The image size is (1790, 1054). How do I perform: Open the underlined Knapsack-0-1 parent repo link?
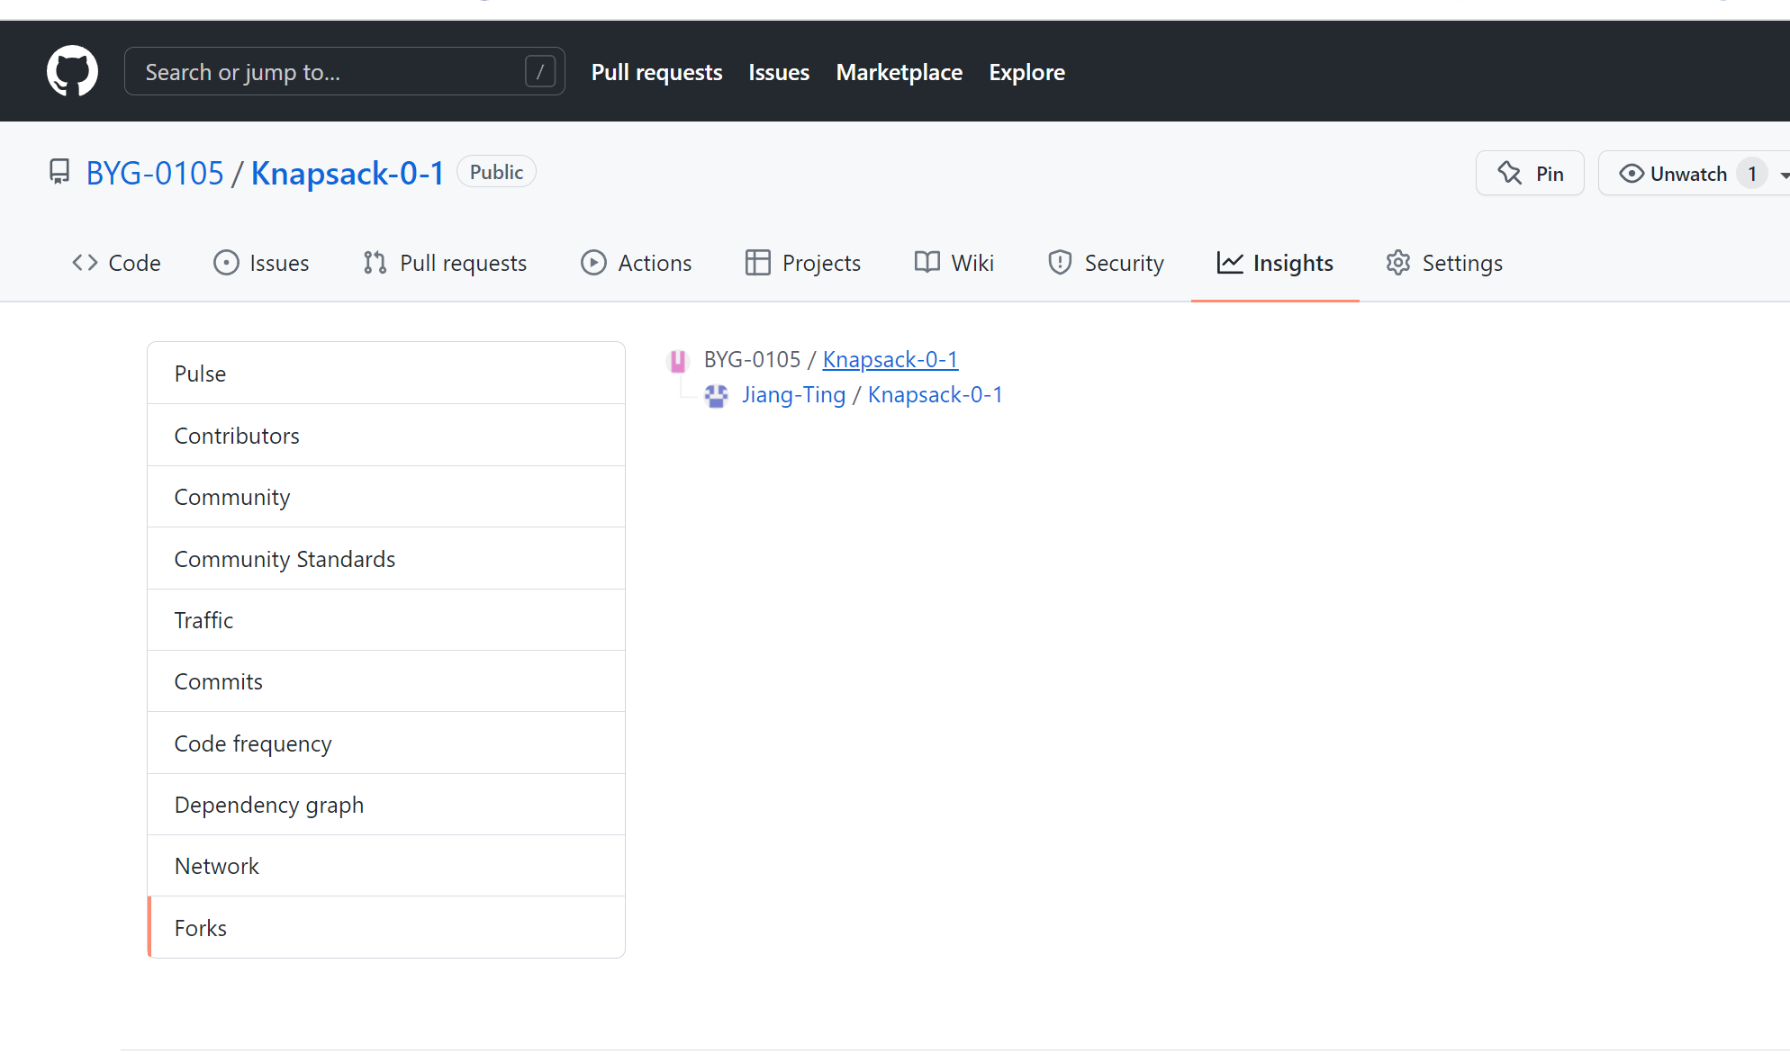[890, 359]
